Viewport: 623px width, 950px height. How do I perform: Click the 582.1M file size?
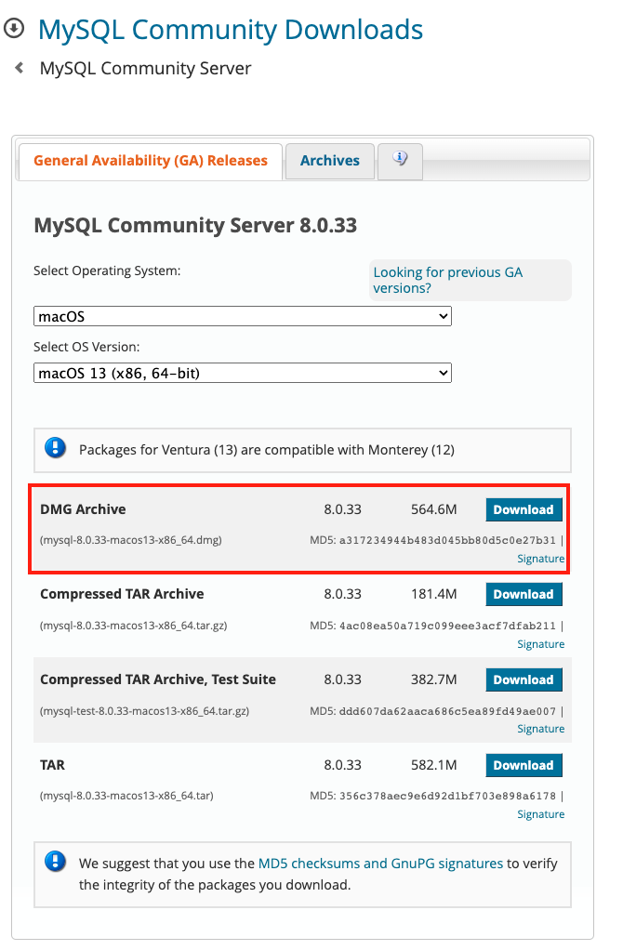pos(434,765)
